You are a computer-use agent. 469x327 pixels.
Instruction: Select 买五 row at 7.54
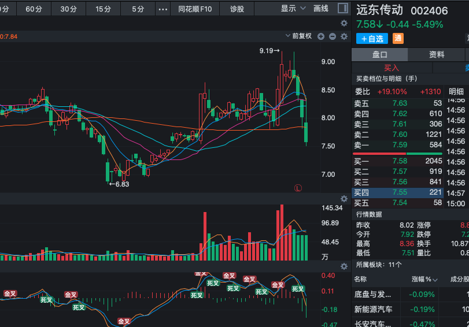pos(398,203)
